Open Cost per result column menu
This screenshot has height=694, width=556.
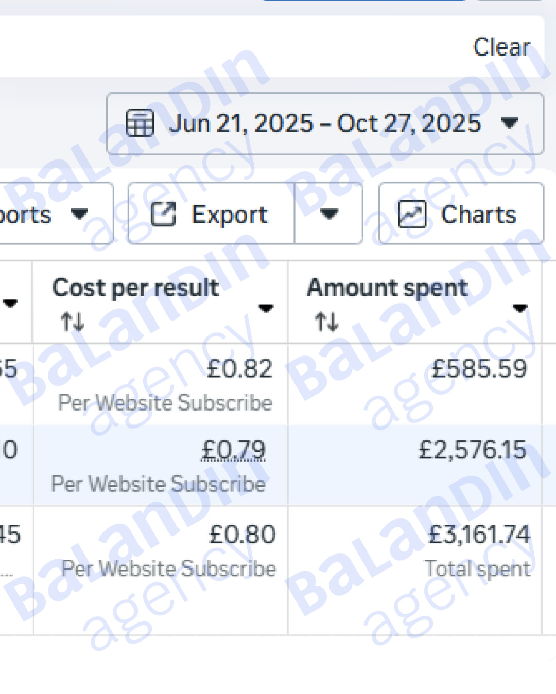(x=266, y=308)
